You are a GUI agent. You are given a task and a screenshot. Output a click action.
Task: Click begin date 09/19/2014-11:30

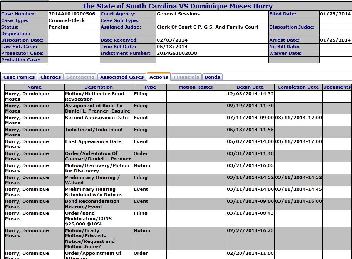click(250, 106)
